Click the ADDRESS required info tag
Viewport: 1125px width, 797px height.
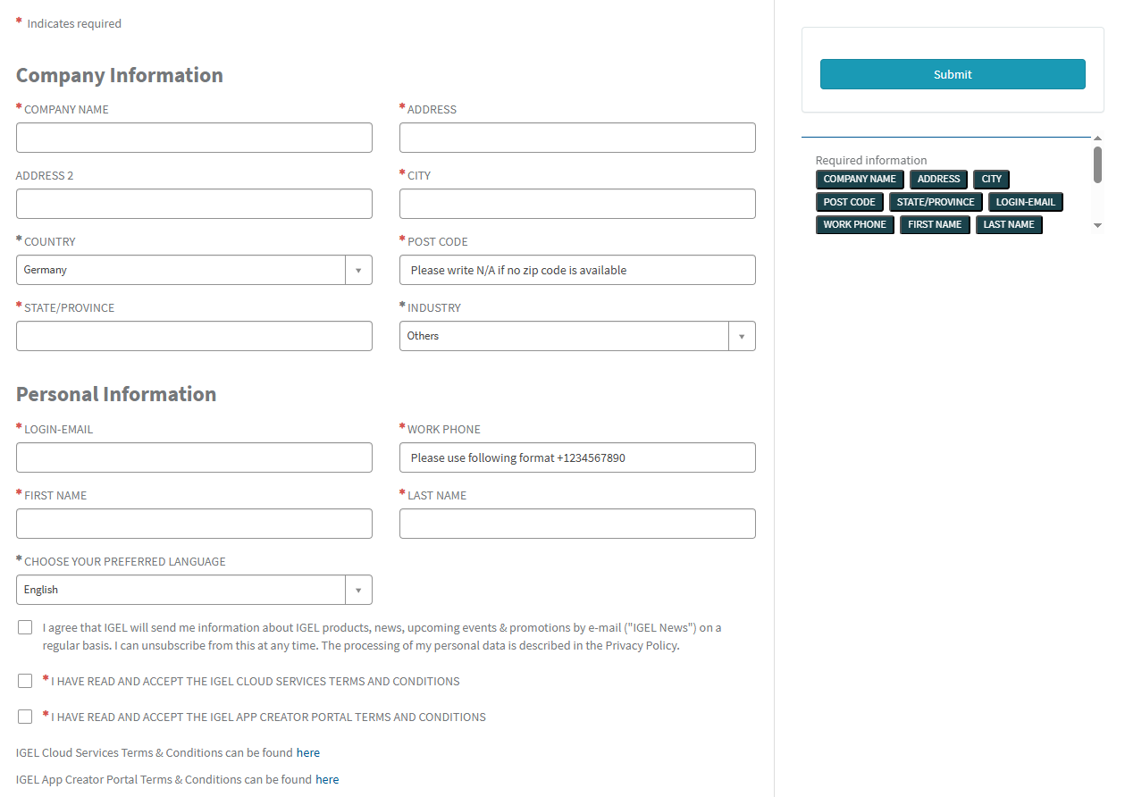tap(938, 179)
